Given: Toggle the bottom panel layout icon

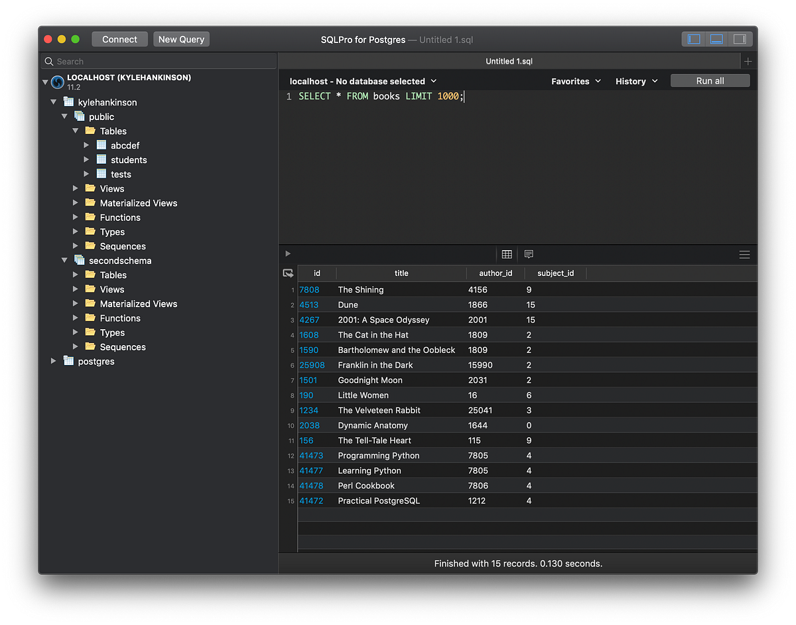Looking at the screenshot, I should point(716,39).
